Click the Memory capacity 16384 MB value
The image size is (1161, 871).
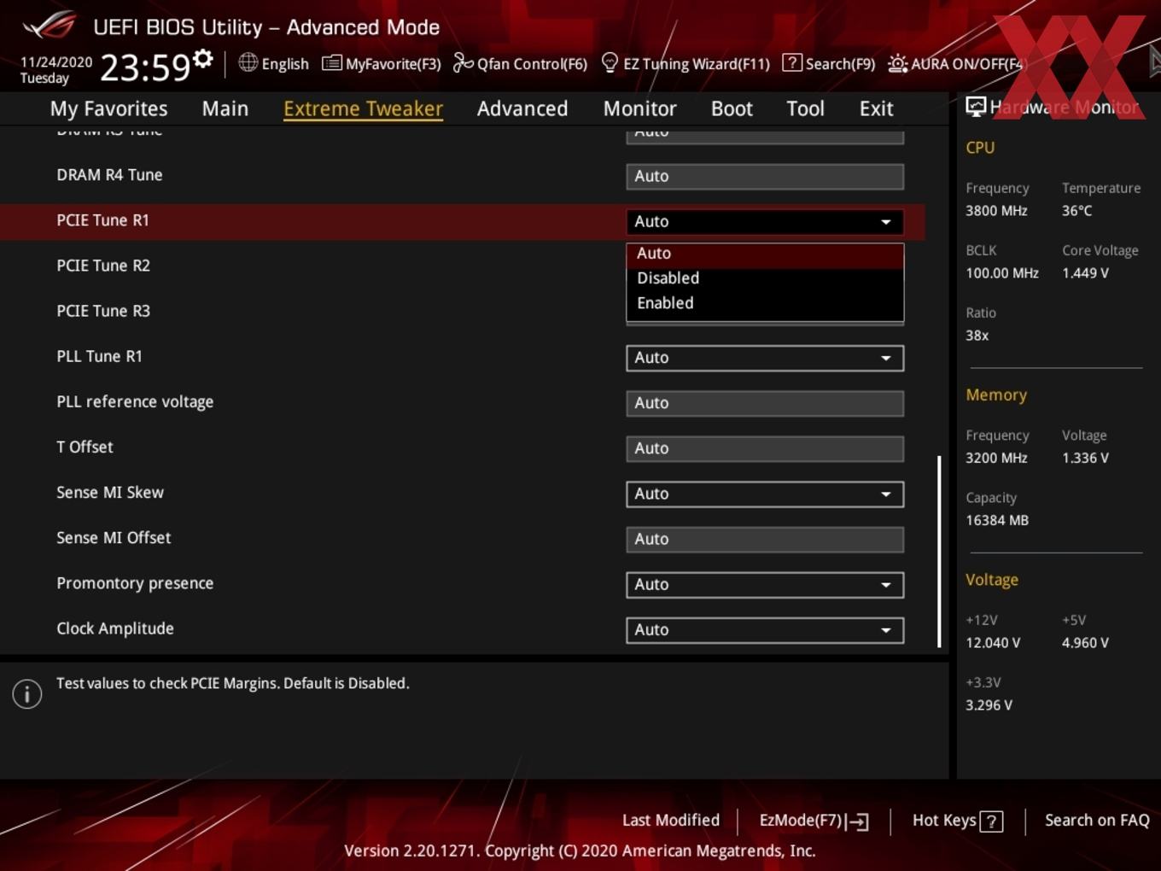tap(997, 520)
